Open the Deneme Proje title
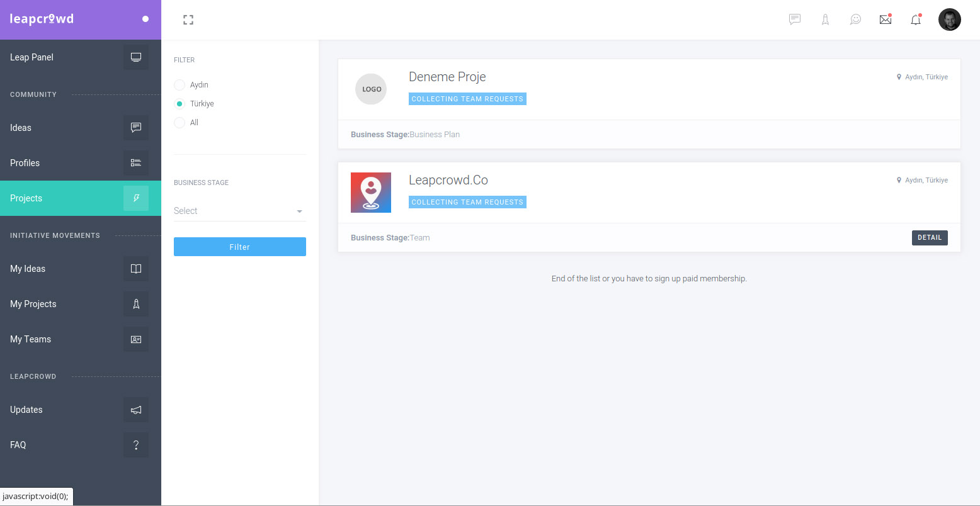The height and width of the screenshot is (506, 980). click(x=447, y=77)
